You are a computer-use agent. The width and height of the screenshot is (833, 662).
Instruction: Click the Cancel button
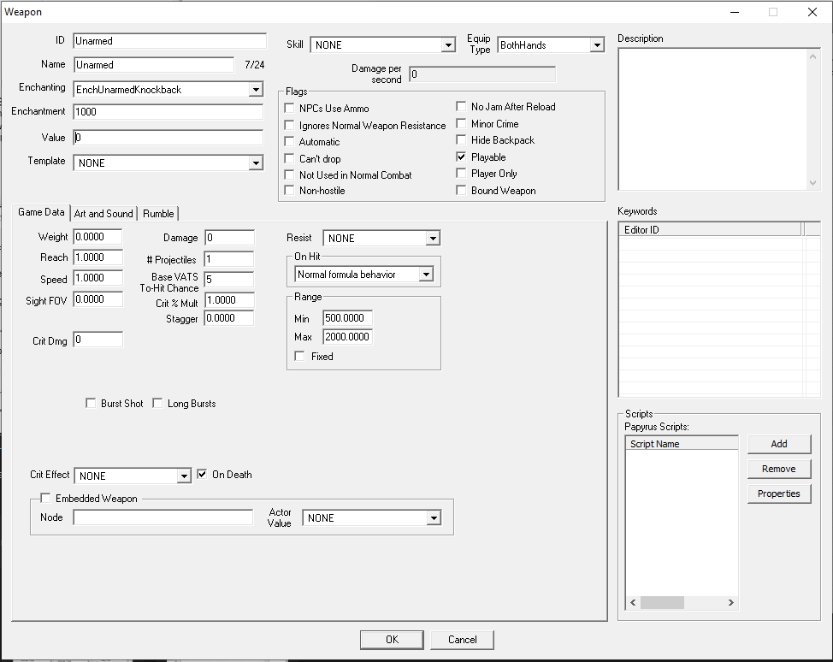pyautogui.click(x=462, y=640)
